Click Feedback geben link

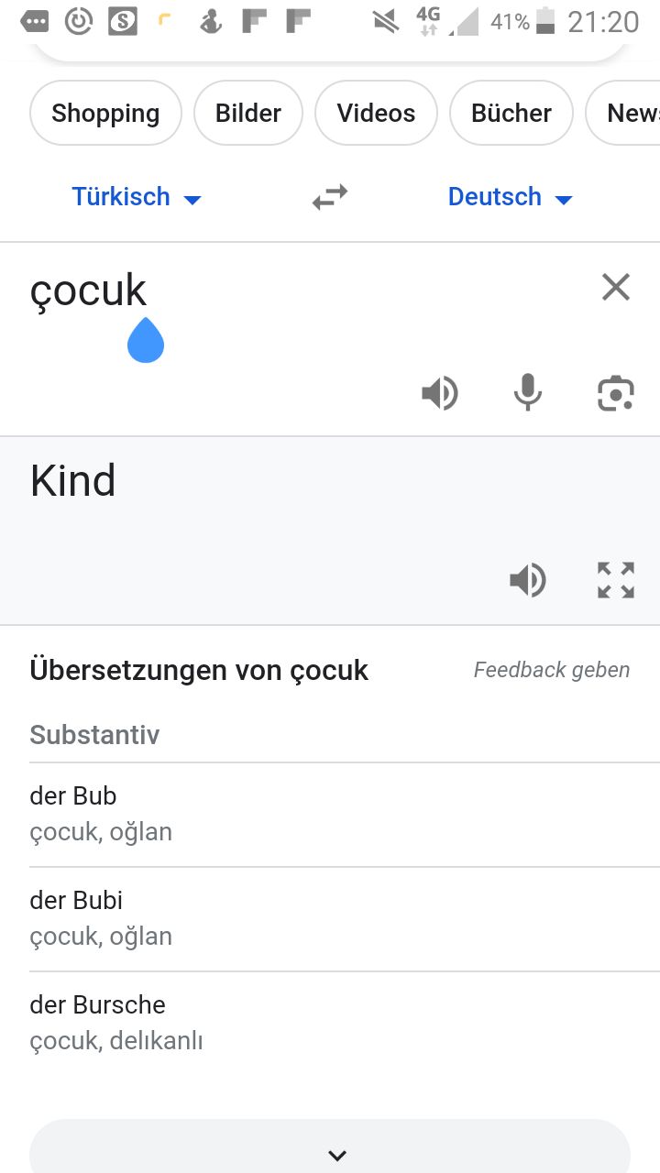[552, 670]
